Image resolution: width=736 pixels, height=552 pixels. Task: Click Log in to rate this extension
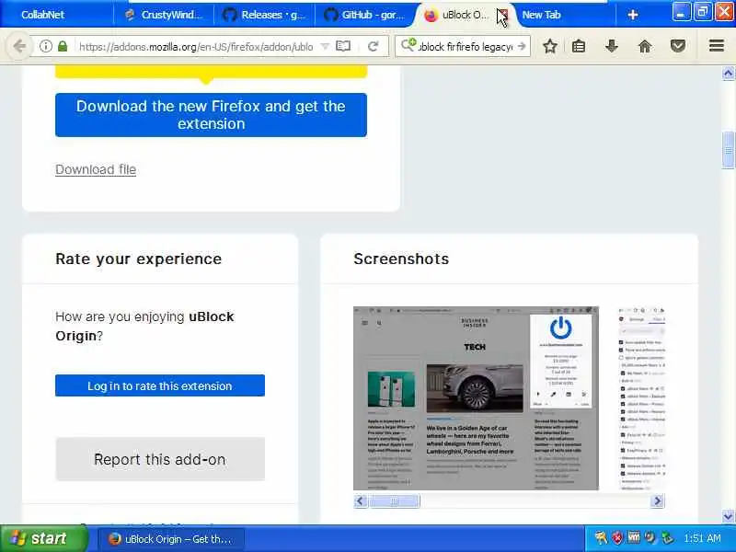tap(160, 385)
